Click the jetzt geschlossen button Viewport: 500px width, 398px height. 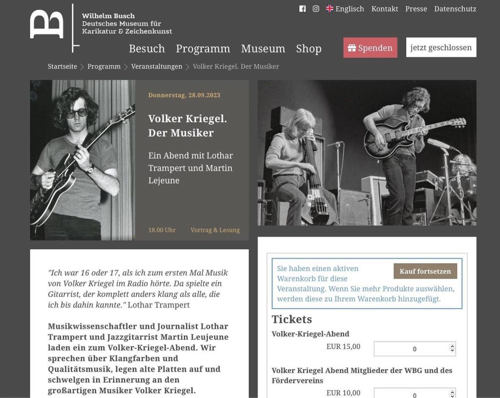pyautogui.click(x=441, y=47)
